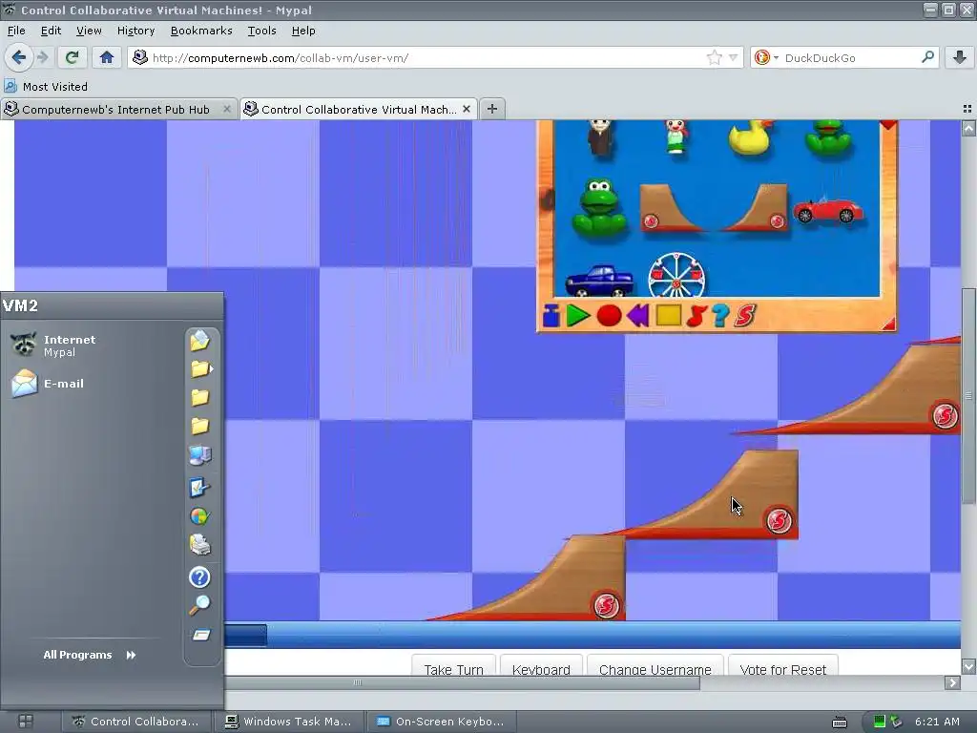Click the yellow stop square in the game toolbar
Screen dimensions: 977x733
coord(668,315)
